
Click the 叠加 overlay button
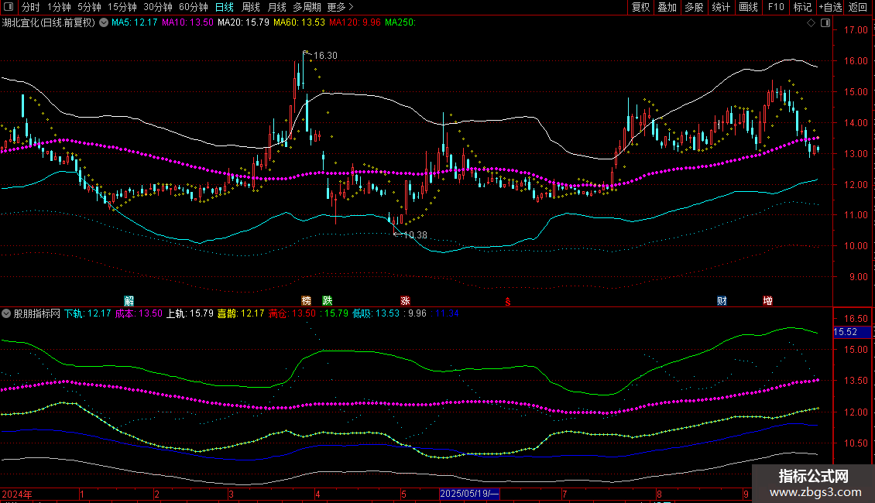click(x=667, y=7)
